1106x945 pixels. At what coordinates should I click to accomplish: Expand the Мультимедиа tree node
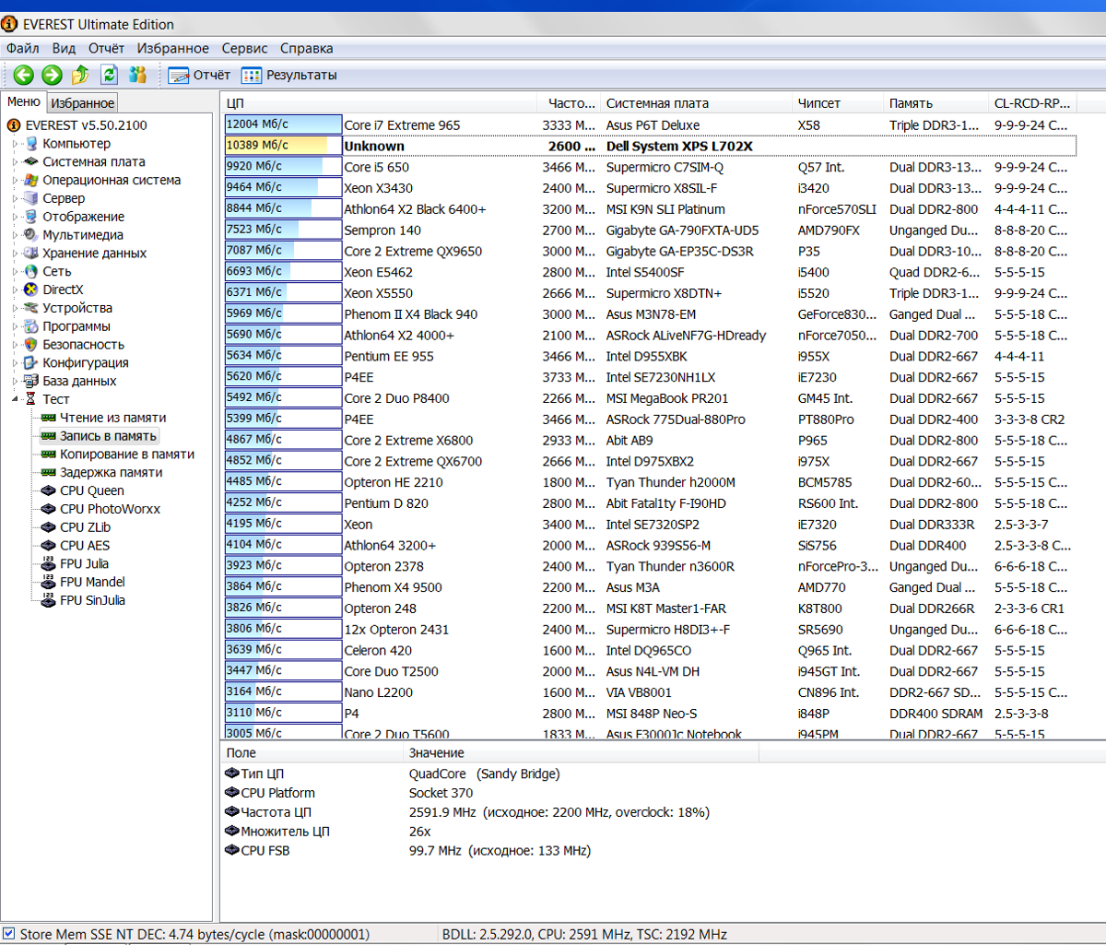pos(14,235)
